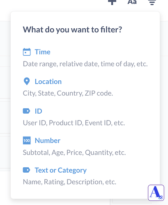The height and width of the screenshot is (205, 168).
Task: Choose Text or Category filter
Action: pos(61,170)
